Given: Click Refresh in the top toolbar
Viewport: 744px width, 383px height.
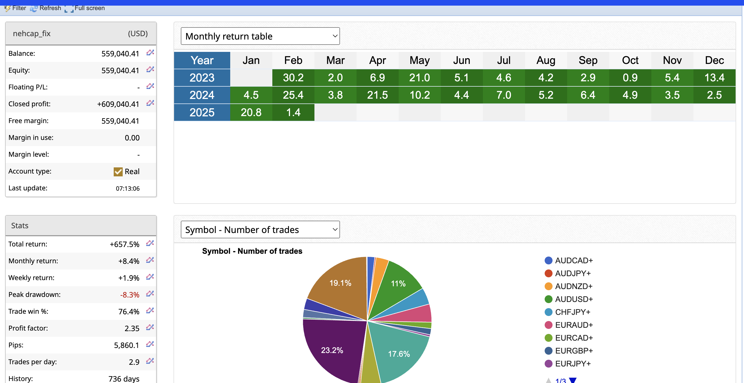Looking at the screenshot, I should click(x=46, y=8).
